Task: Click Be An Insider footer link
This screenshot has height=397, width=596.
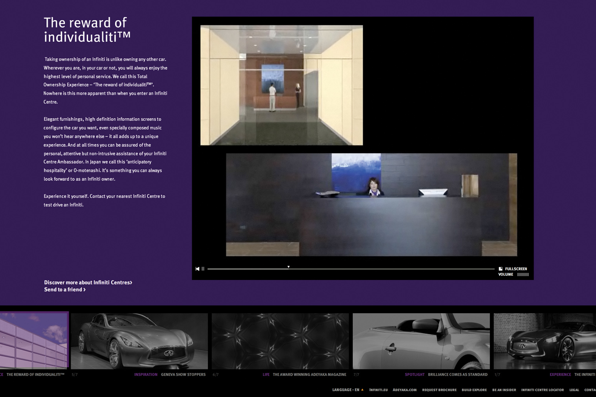Action: point(504,390)
